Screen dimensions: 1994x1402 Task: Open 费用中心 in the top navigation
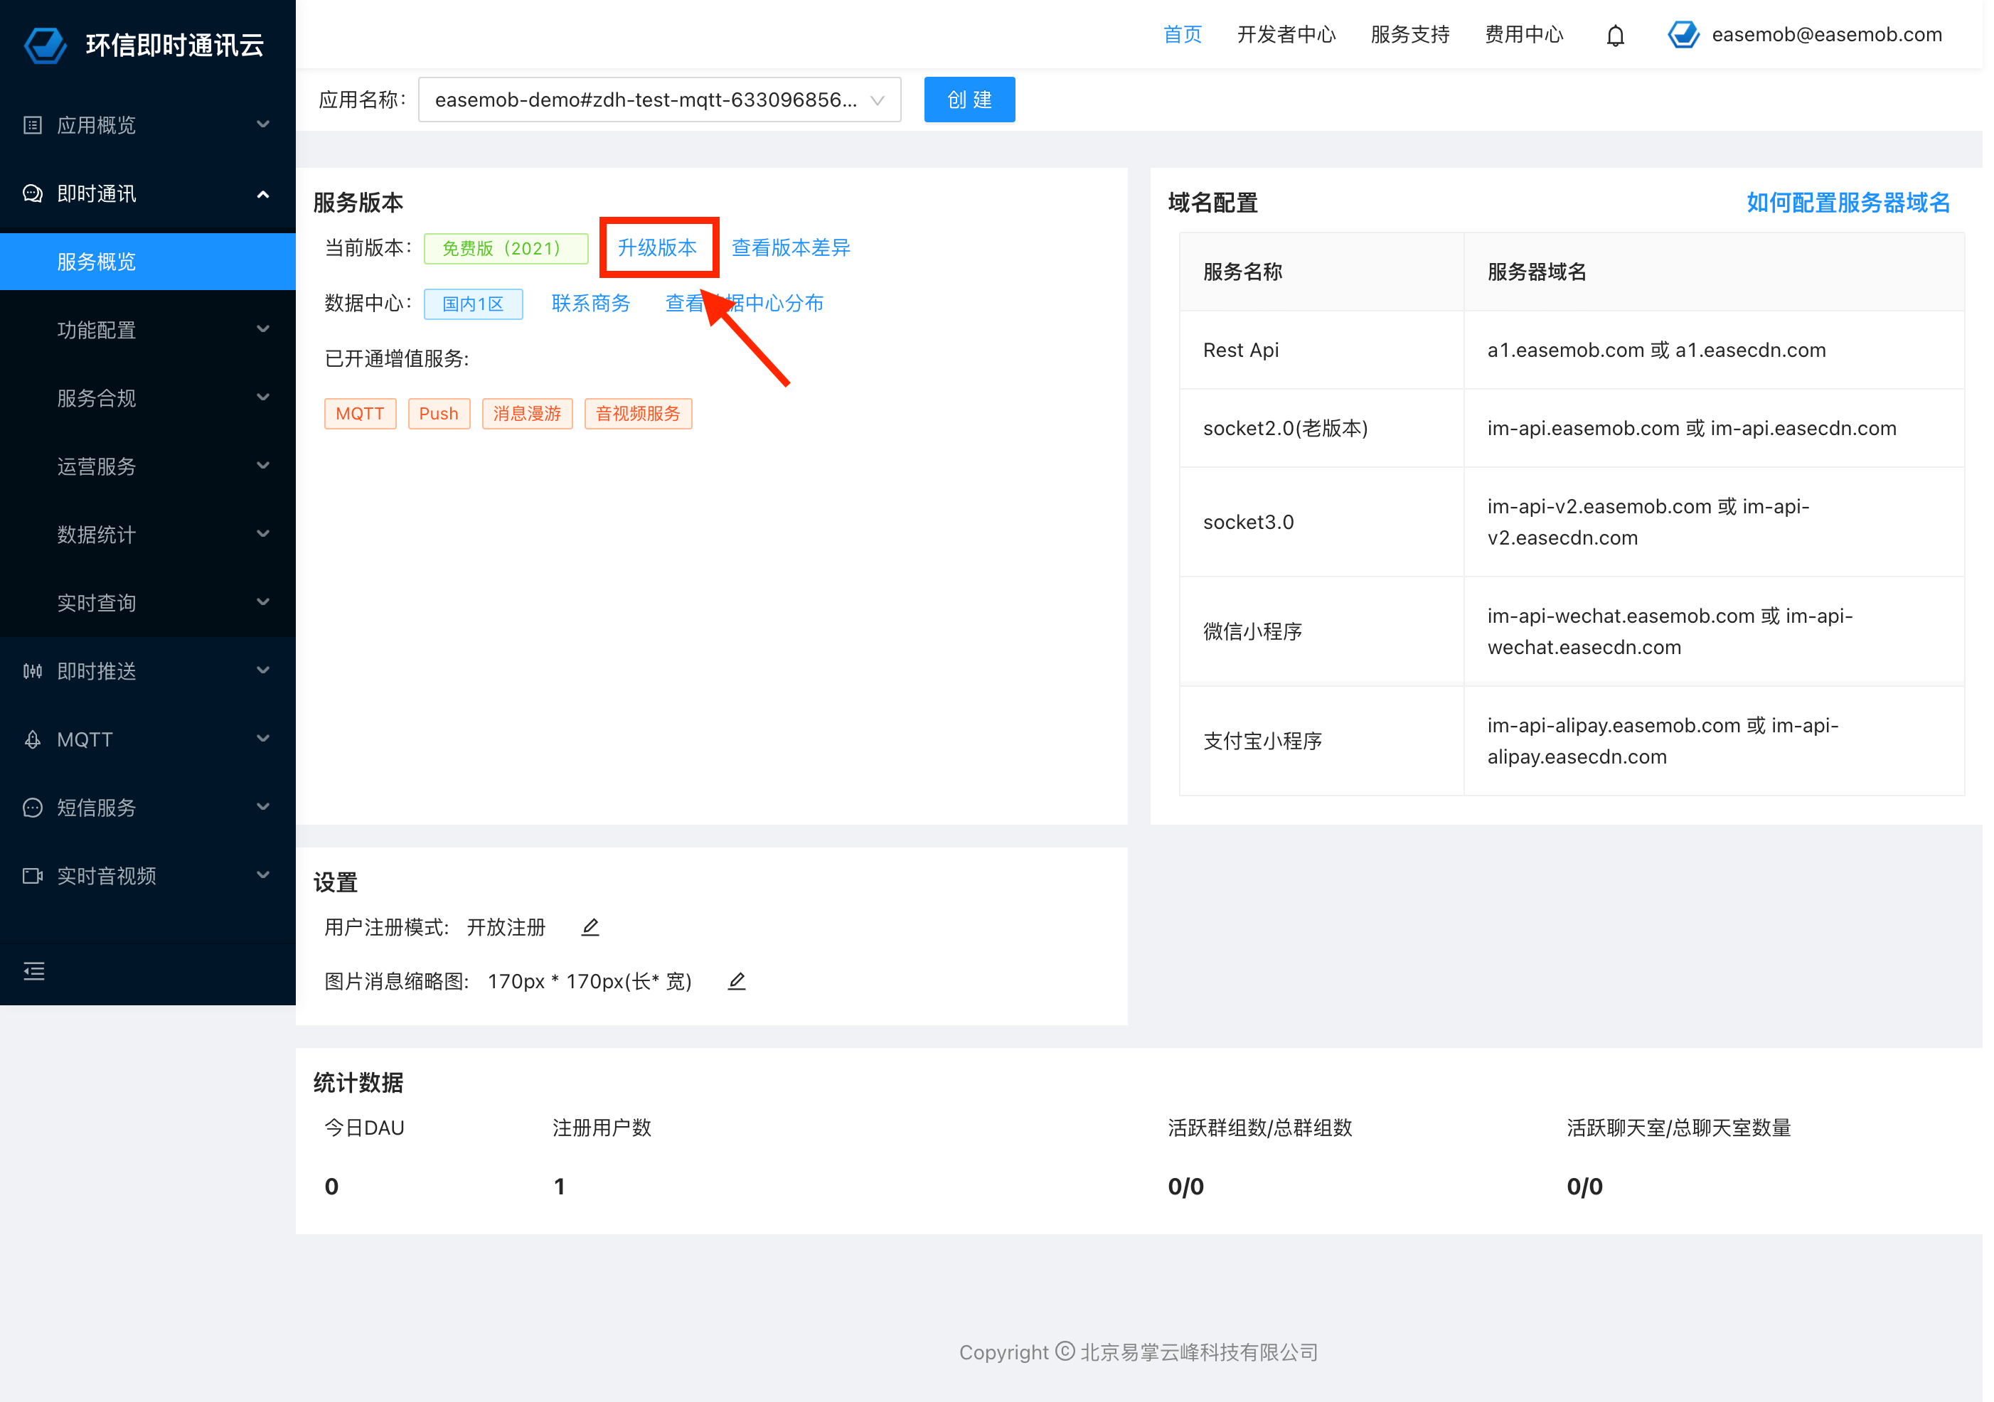pyautogui.click(x=1524, y=35)
